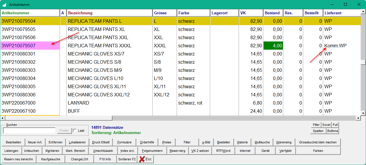
Task: Click the Artikelstamm app icon in title bar
Action: 4,5
